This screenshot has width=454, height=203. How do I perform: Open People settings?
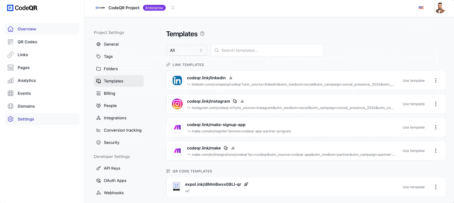[119, 106]
